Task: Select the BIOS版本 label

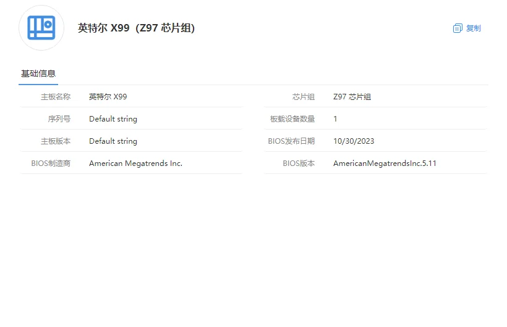Action: pos(299,163)
